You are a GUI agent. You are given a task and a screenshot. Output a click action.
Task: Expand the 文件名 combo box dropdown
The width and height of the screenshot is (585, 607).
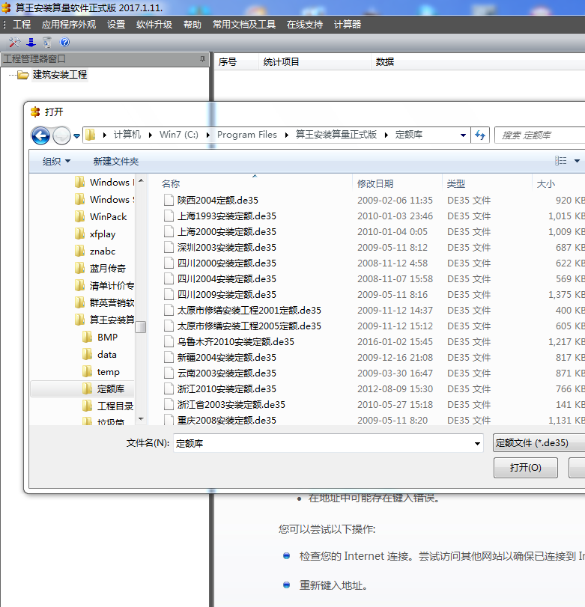pos(477,444)
